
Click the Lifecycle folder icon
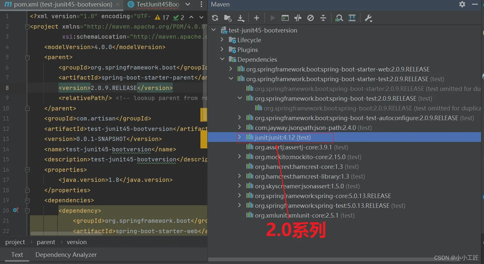[x=232, y=40]
